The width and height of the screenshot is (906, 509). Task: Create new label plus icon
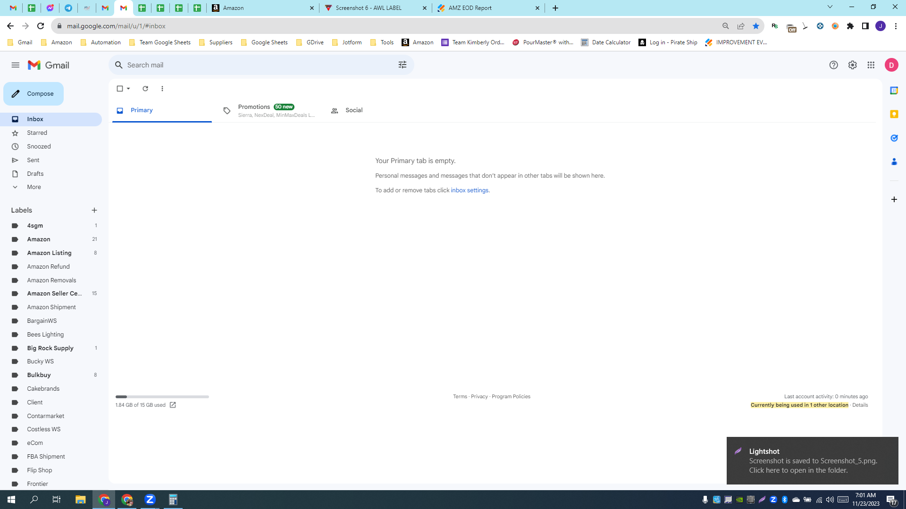click(x=94, y=210)
